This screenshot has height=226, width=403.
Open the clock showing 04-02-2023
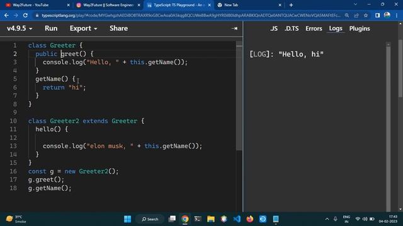(388, 219)
